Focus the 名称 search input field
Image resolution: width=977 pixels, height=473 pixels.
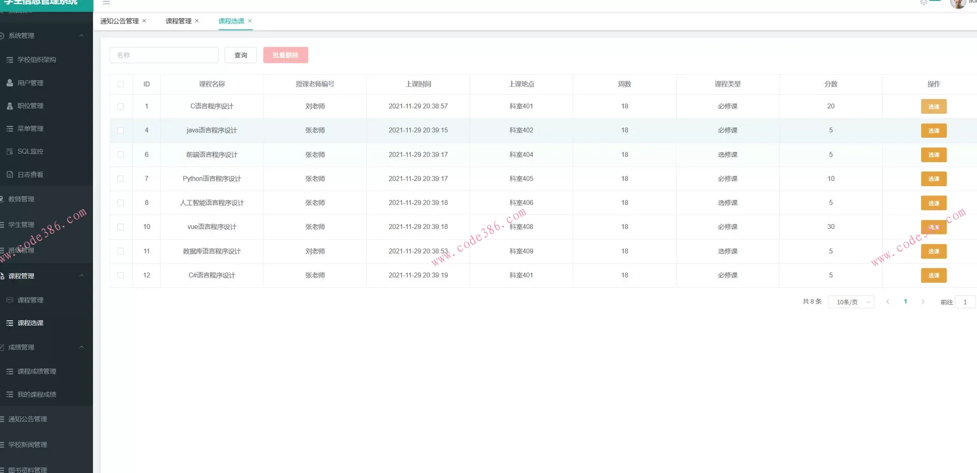pyautogui.click(x=164, y=55)
